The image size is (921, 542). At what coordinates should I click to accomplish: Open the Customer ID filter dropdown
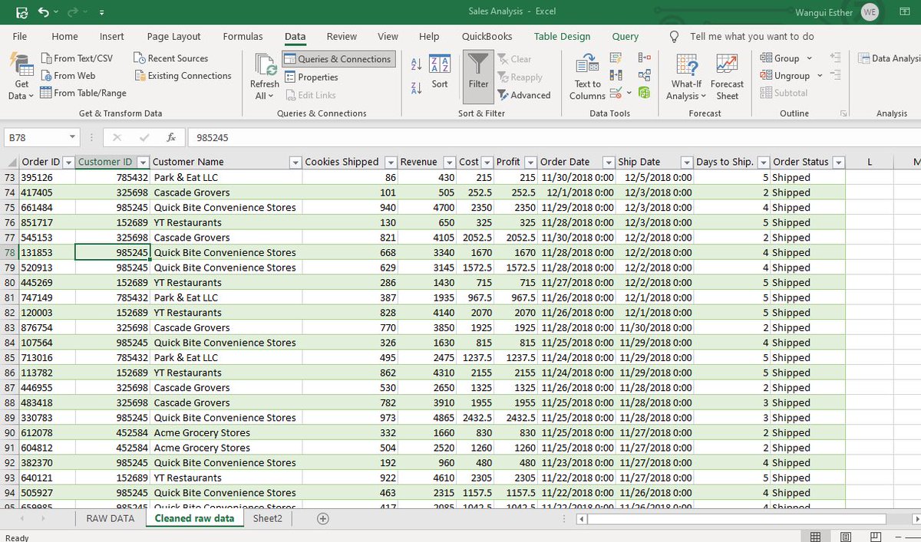143,163
